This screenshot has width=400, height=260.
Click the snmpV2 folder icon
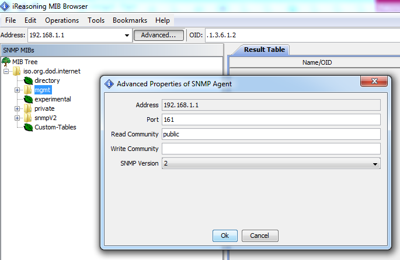28,118
